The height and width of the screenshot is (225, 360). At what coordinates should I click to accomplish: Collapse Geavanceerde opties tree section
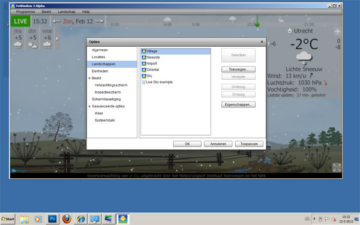pyautogui.click(x=89, y=106)
